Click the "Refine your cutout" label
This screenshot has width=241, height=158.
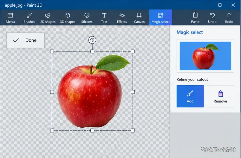tap(192, 79)
